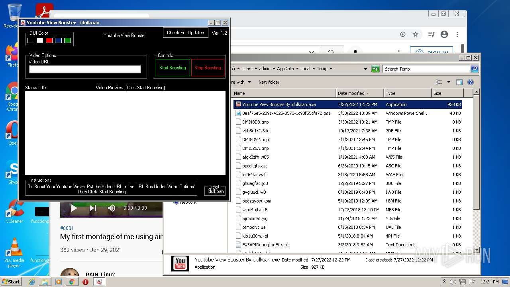Select the green GUI color swatch
The width and height of the screenshot is (510, 287).
coord(67,41)
